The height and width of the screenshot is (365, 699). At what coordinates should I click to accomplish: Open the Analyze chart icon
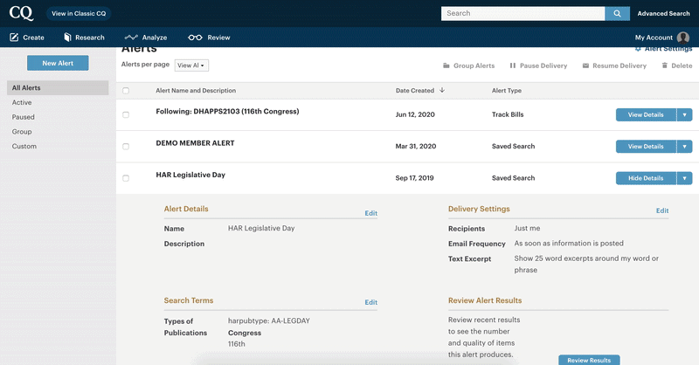131,38
